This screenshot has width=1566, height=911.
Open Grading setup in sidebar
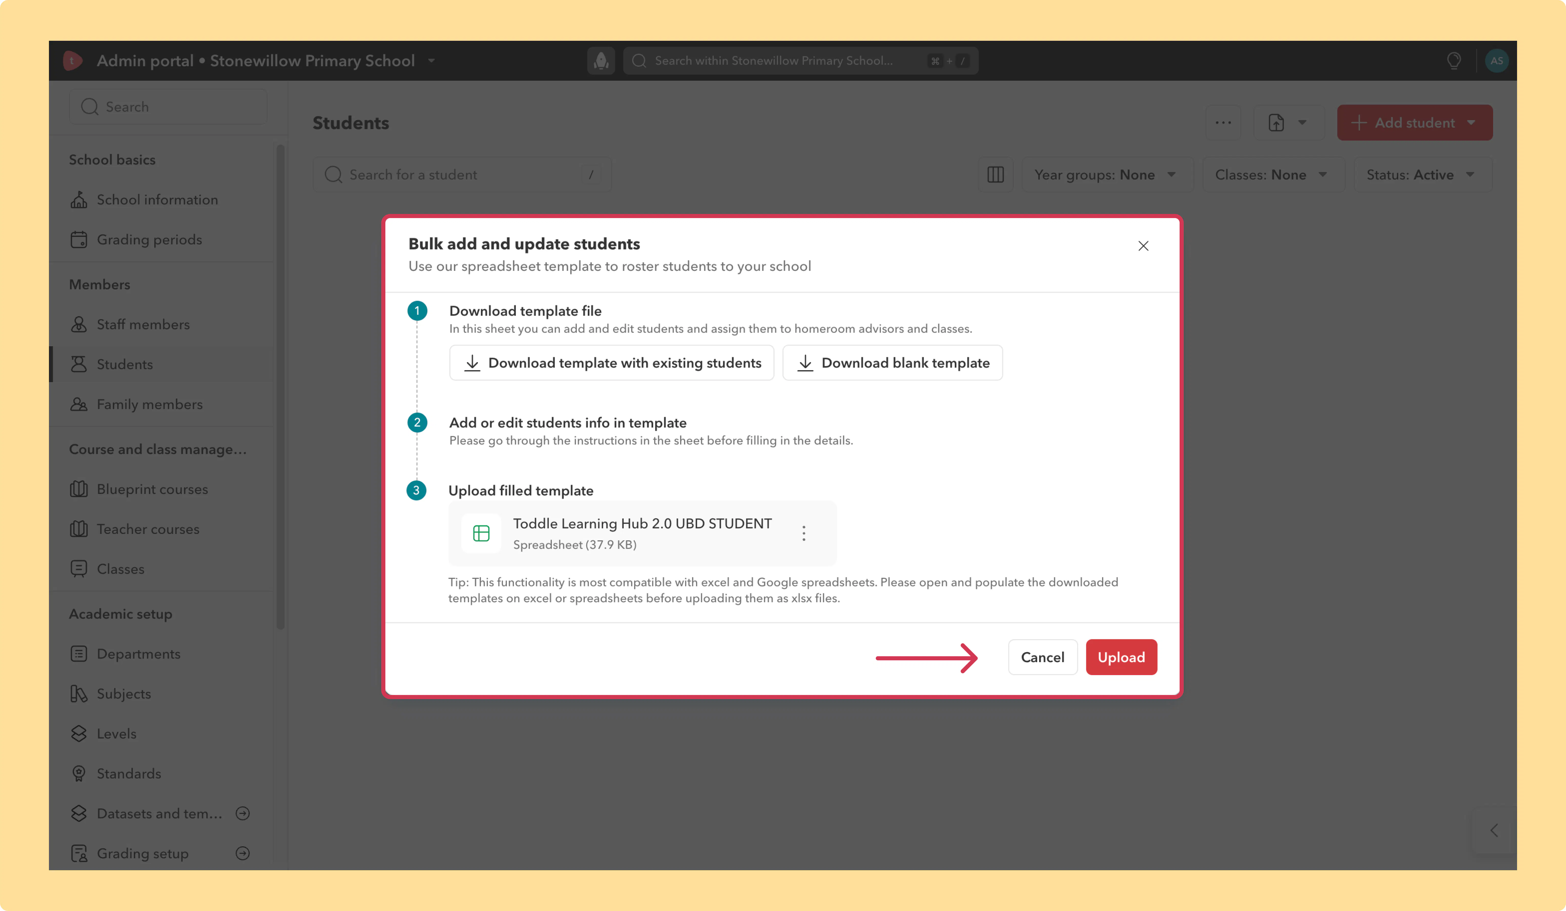coord(142,853)
